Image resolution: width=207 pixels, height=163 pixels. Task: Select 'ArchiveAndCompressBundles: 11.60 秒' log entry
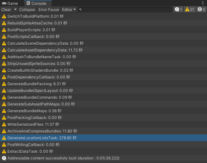tap(104, 131)
